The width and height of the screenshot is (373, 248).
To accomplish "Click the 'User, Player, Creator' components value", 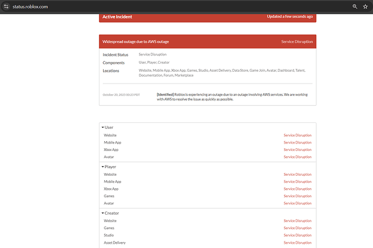I will (x=154, y=63).
